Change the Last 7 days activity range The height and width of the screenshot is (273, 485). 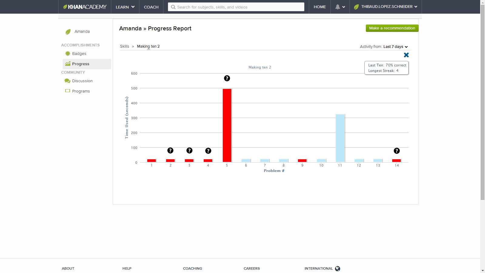click(x=395, y=47)
